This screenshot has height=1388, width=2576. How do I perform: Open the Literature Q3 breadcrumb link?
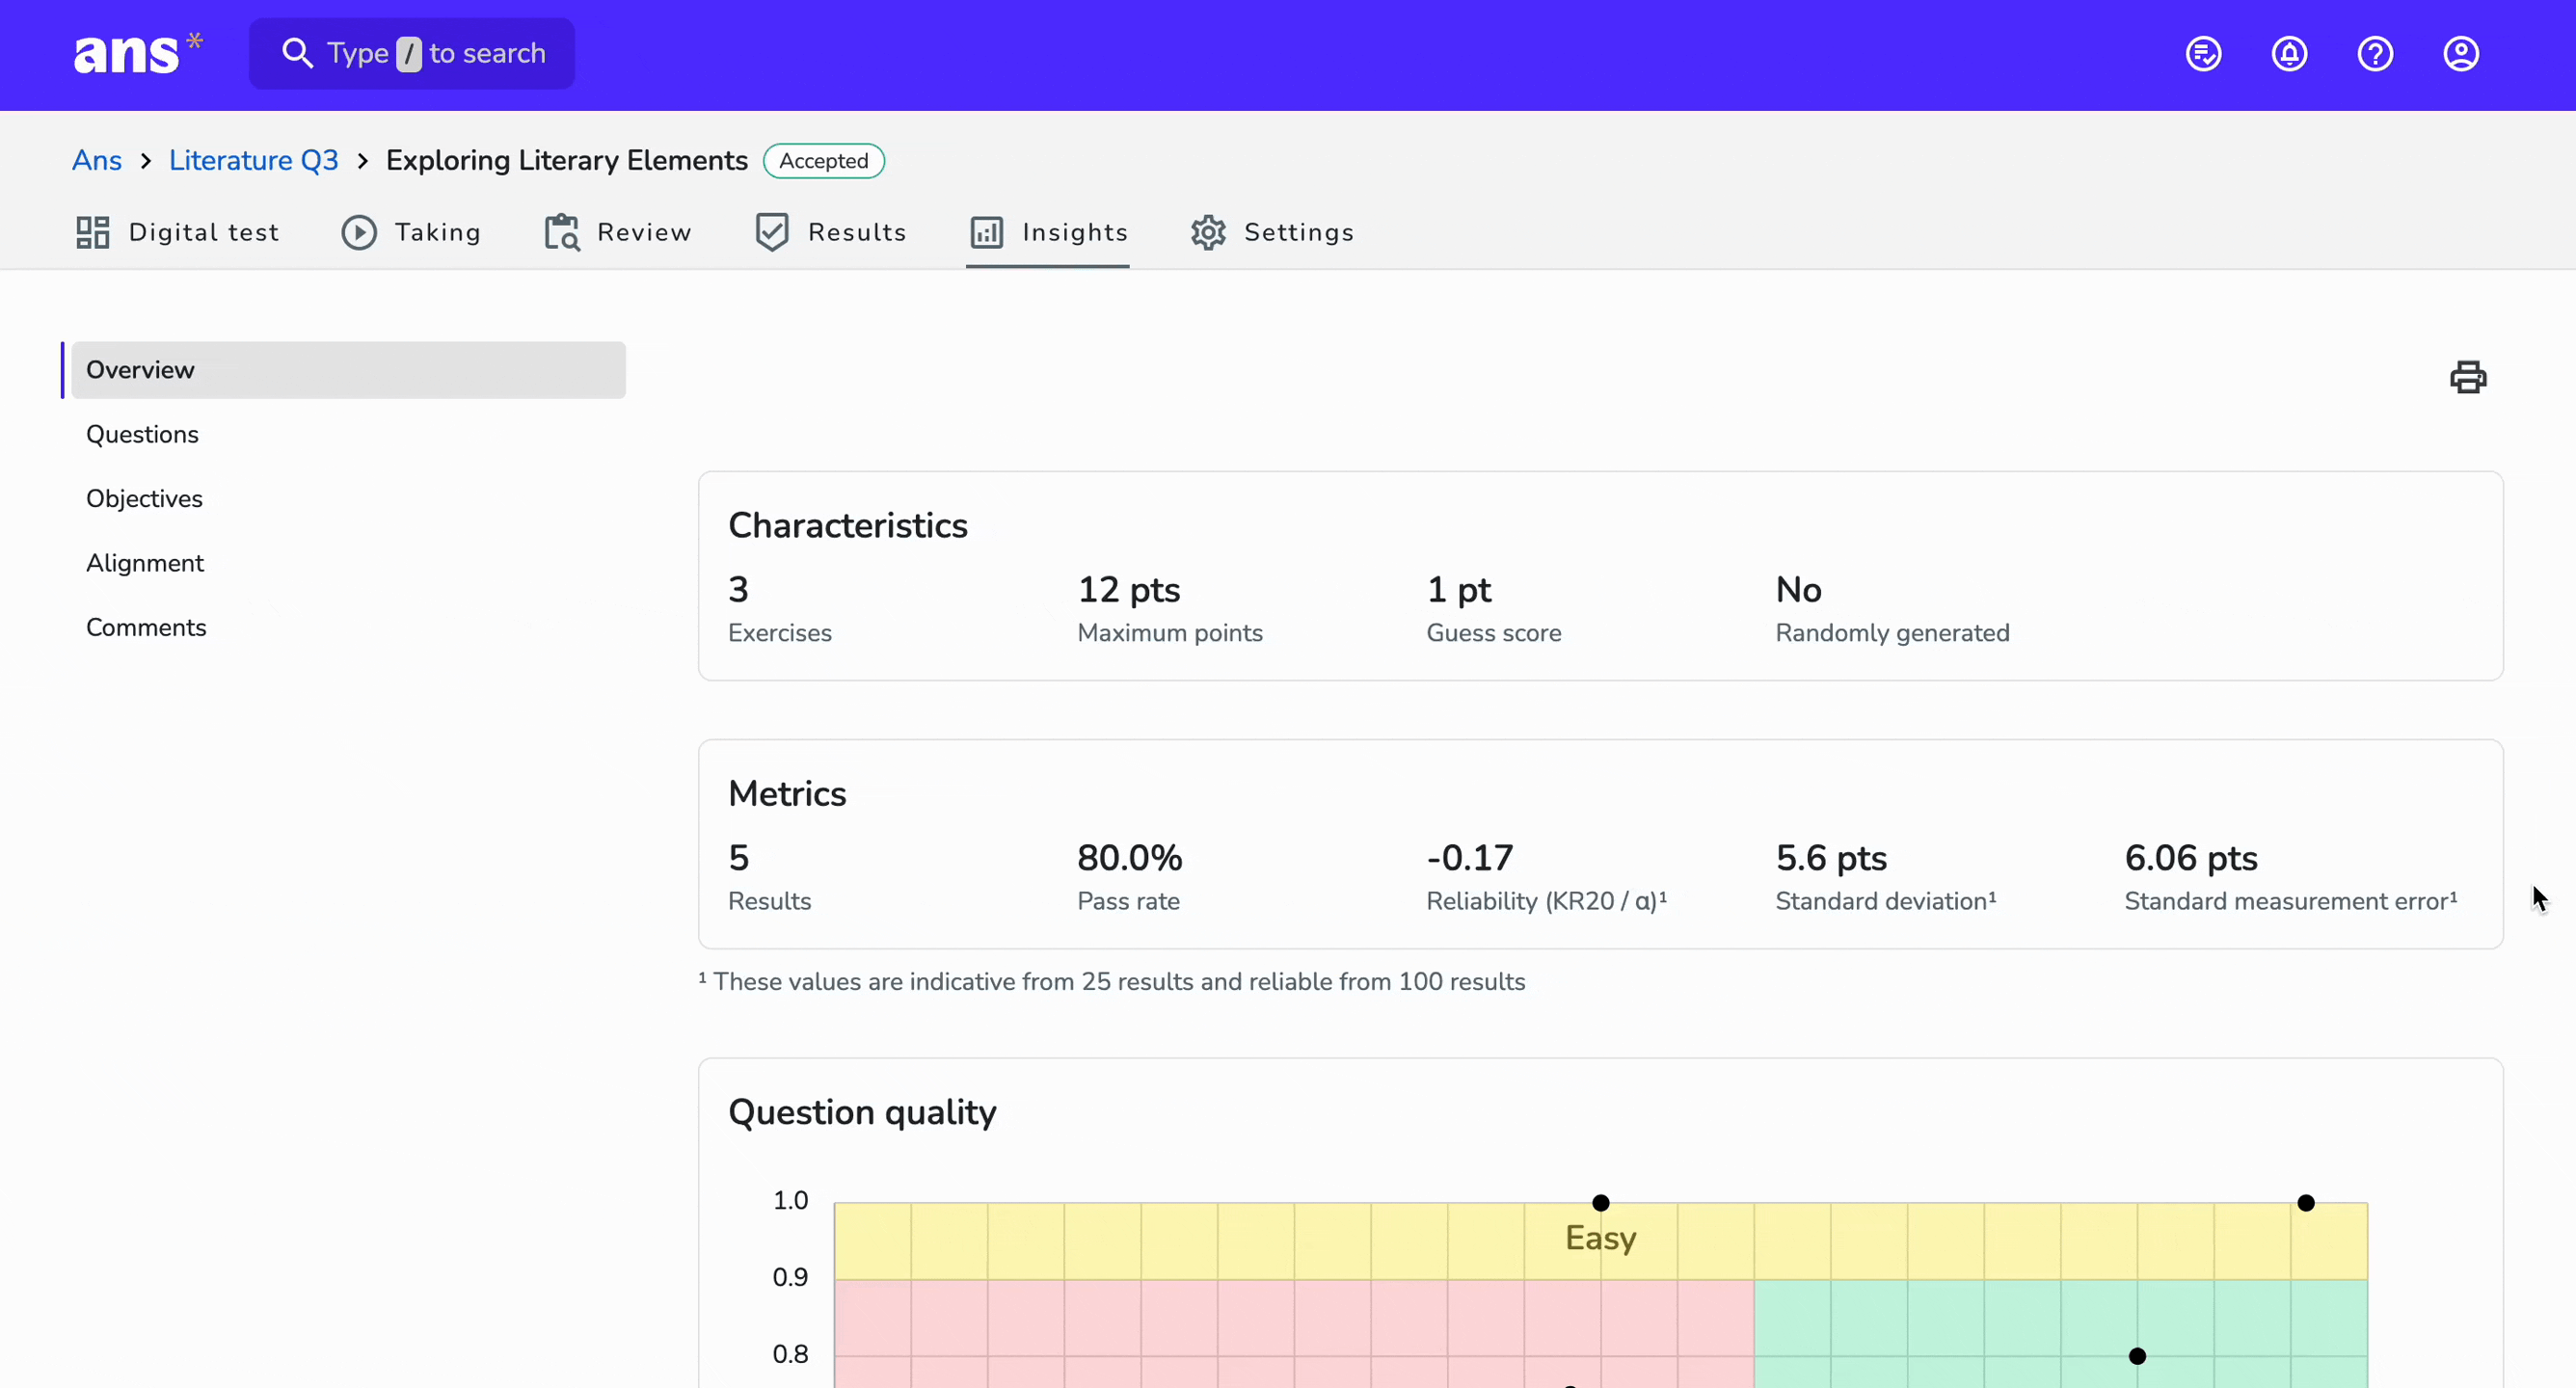[254, 160]
